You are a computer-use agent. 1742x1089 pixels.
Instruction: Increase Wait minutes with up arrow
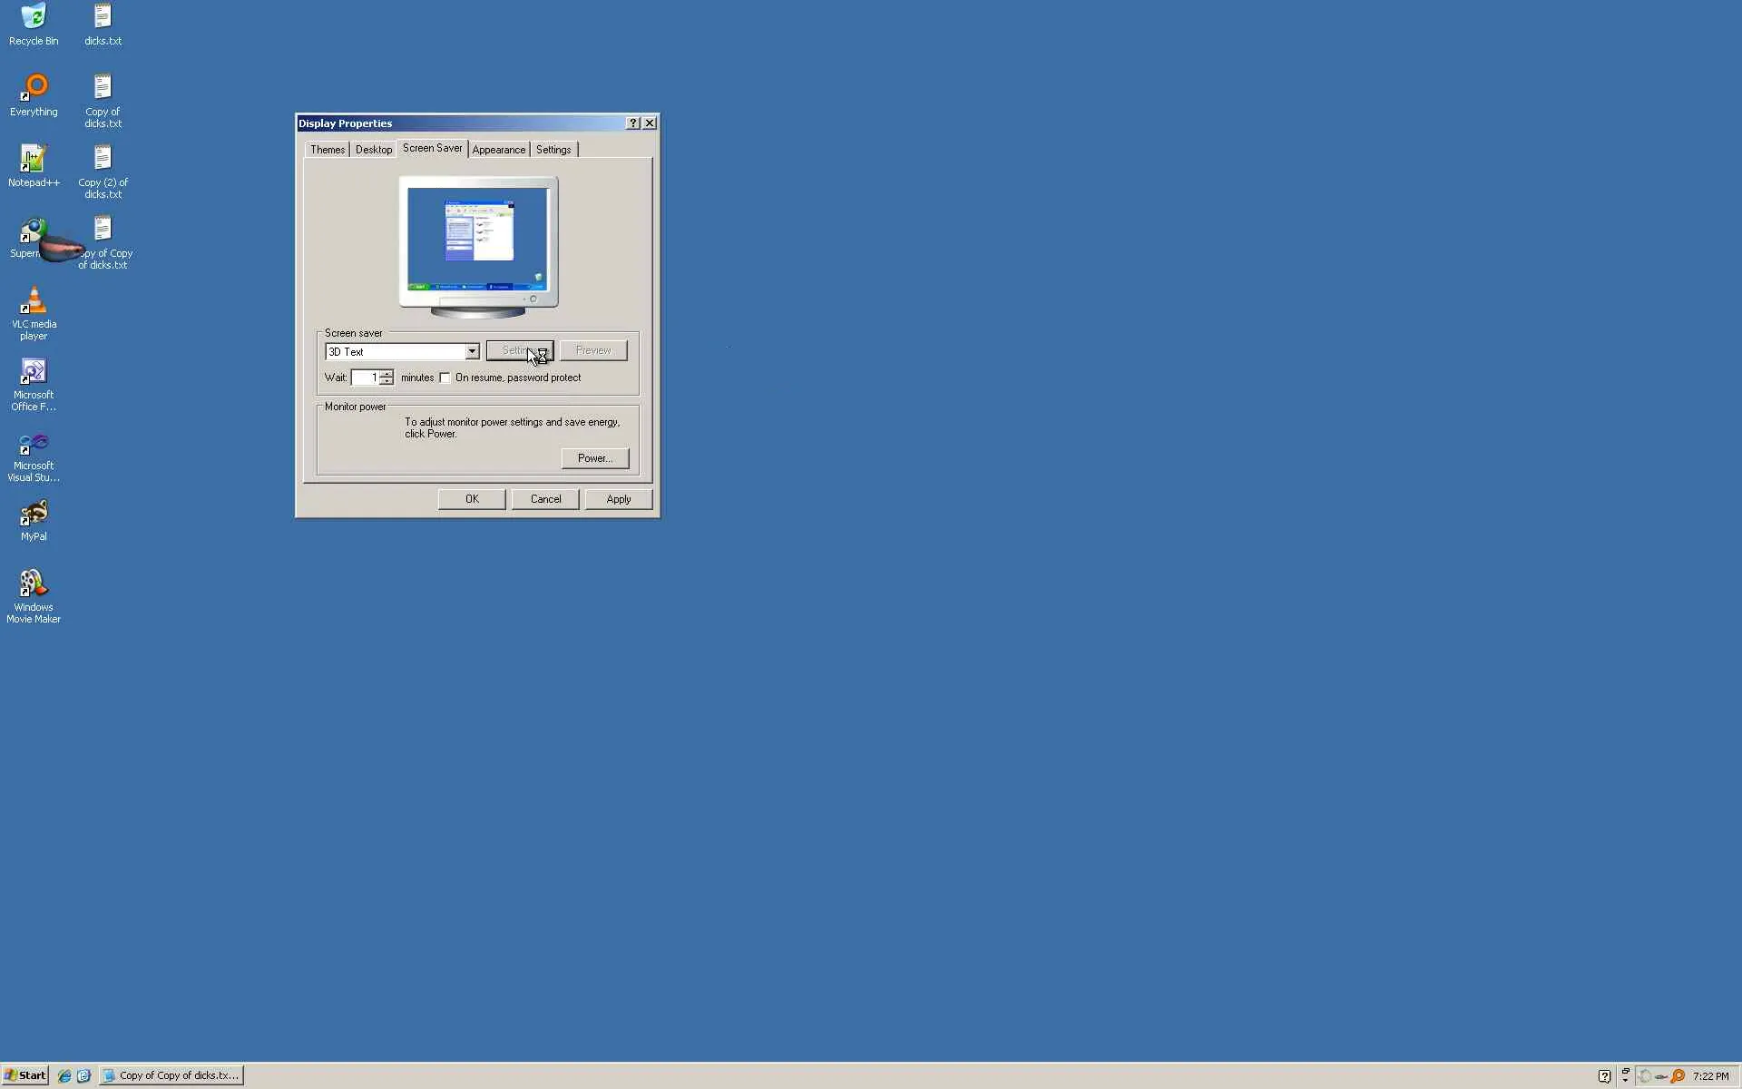tap(387, 373)
